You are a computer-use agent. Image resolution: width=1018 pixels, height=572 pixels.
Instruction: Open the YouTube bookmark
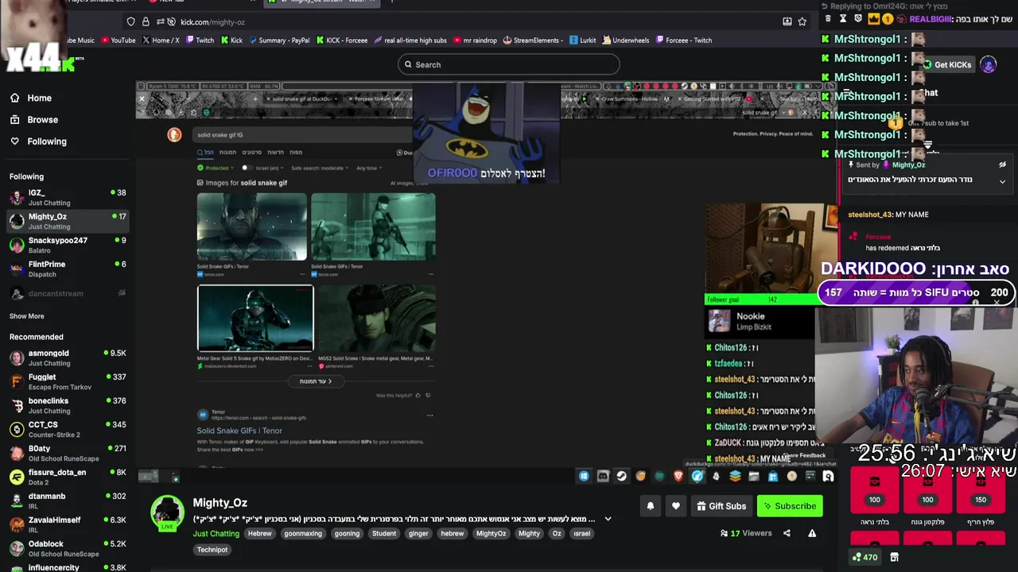pos(117,40)
